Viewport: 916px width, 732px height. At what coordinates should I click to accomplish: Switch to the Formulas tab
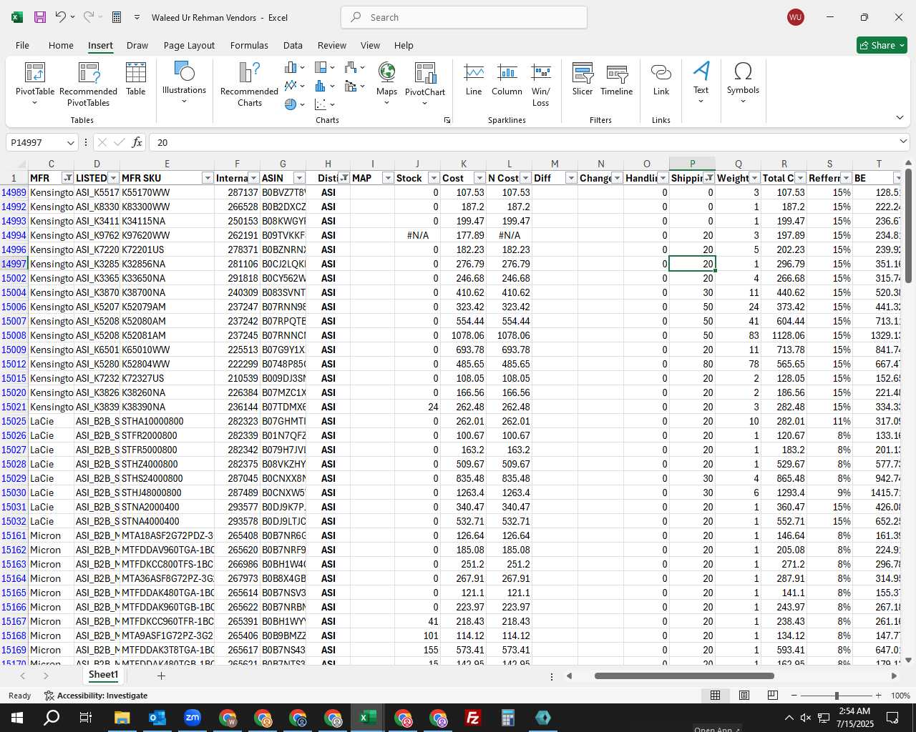tap(249, 45)
